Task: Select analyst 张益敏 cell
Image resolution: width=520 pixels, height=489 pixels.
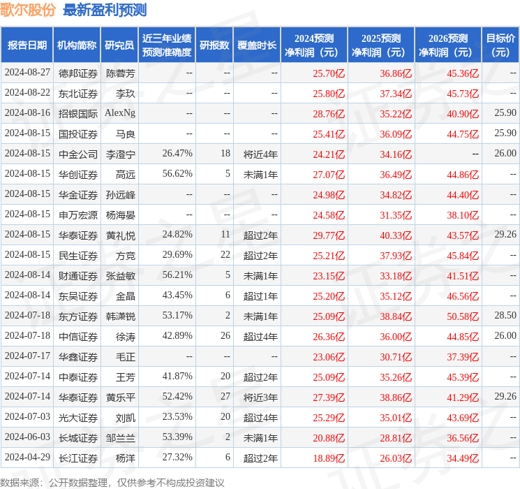Action: tap(120, 276)
